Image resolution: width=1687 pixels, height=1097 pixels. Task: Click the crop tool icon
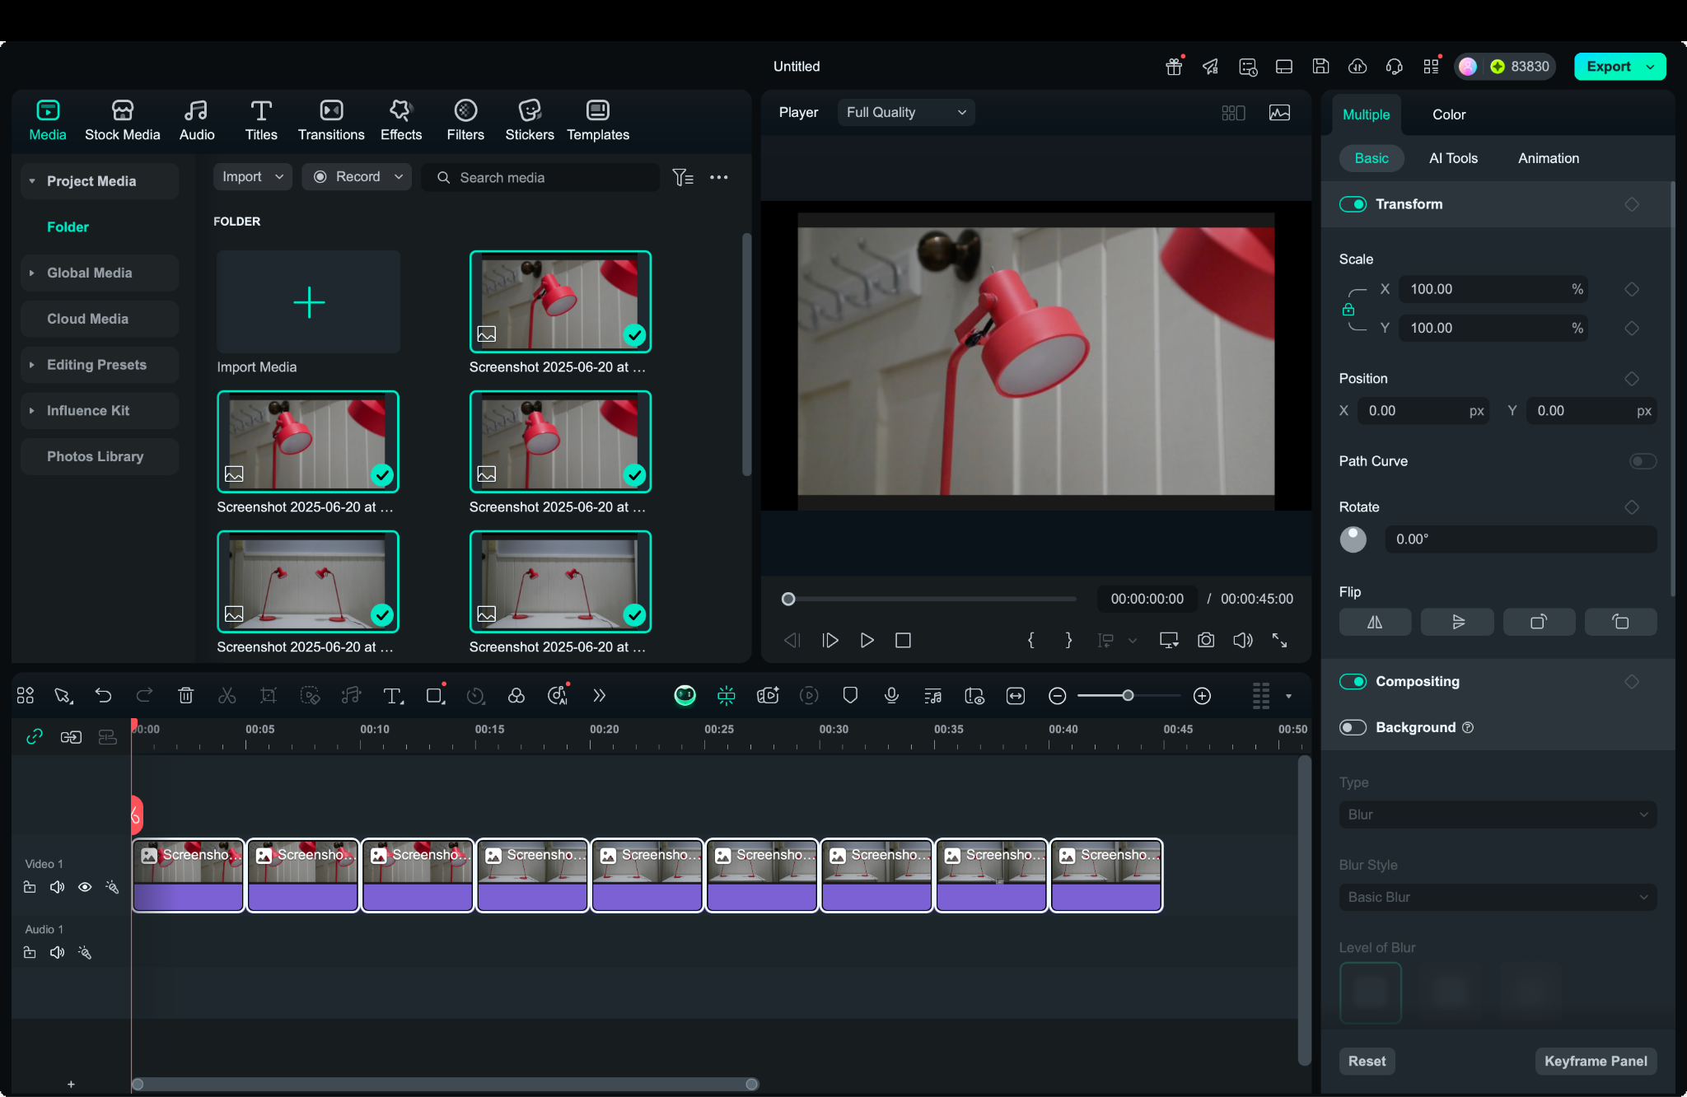(x=269, y=696)
